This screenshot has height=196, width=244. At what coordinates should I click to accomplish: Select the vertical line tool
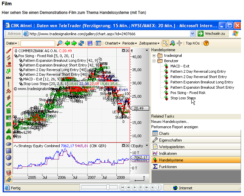pos(9,84)
